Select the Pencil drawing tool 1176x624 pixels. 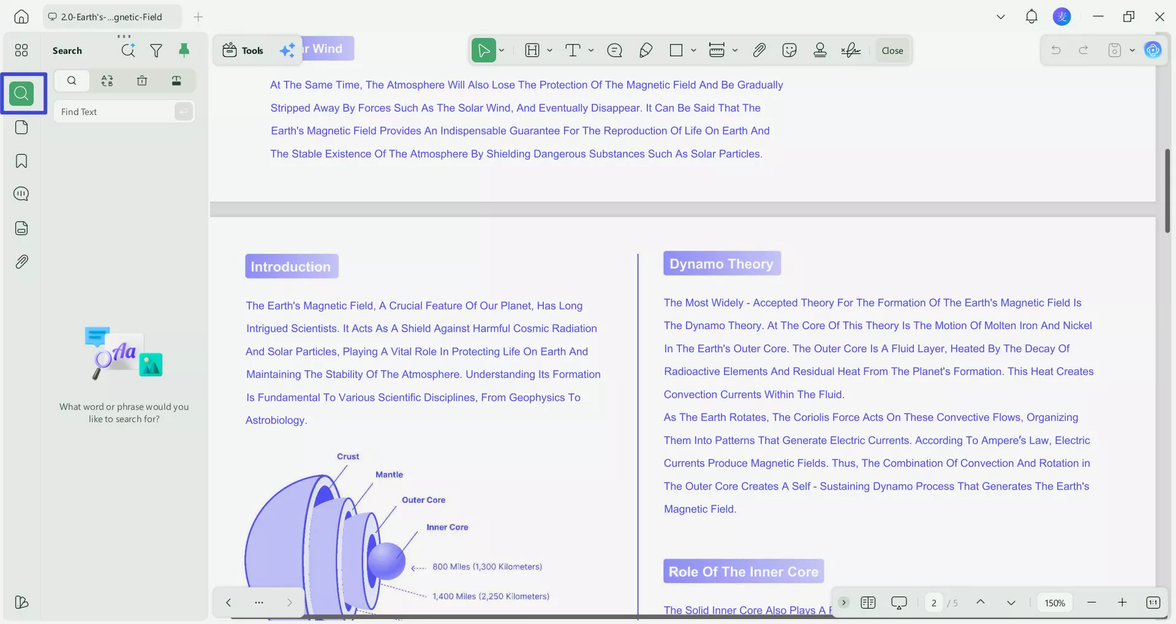(646, 51)
